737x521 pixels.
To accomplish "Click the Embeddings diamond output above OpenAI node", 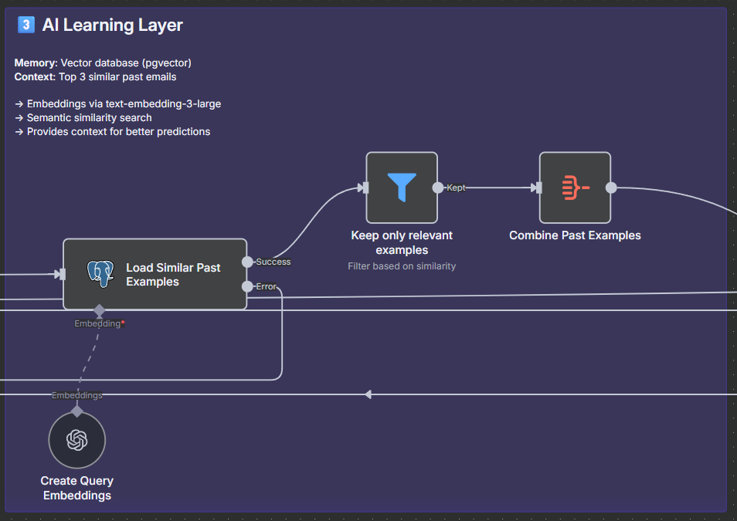I will 77,411.
